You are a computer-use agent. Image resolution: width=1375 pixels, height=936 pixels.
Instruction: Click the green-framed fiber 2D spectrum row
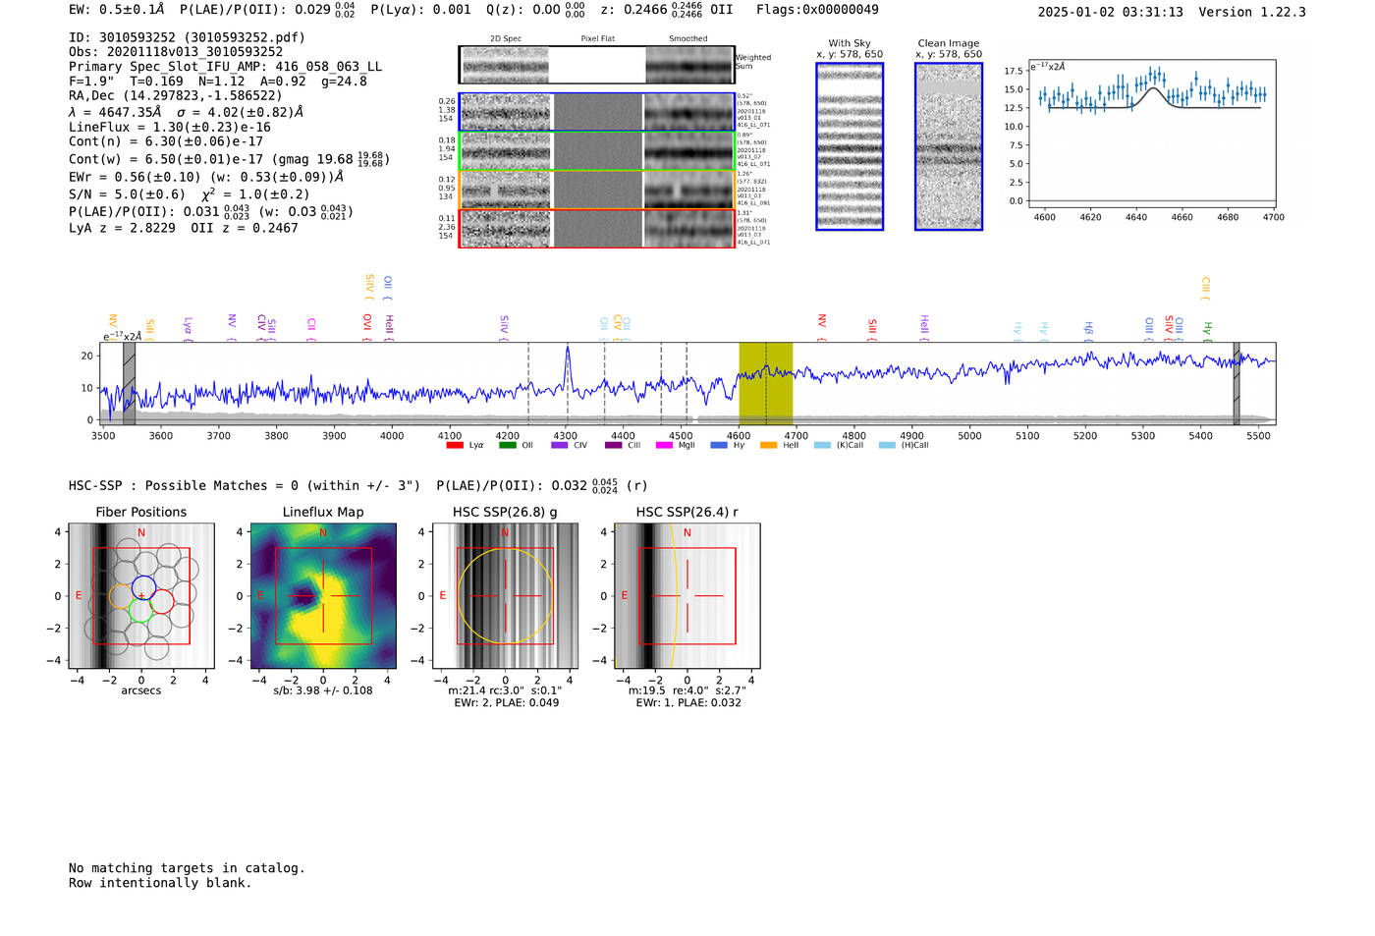(x=597, y=151)
